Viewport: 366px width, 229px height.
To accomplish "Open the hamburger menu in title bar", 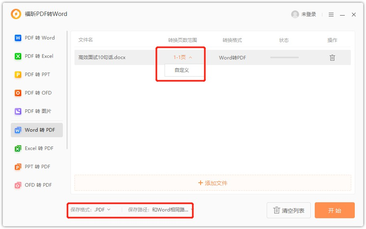I will point(331,14).
